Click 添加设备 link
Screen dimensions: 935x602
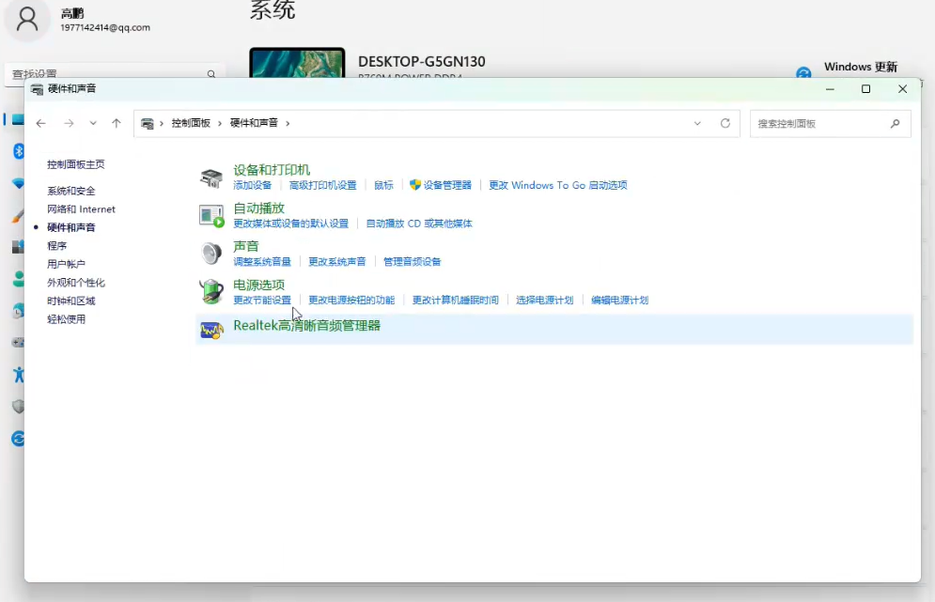click(252, 185)
